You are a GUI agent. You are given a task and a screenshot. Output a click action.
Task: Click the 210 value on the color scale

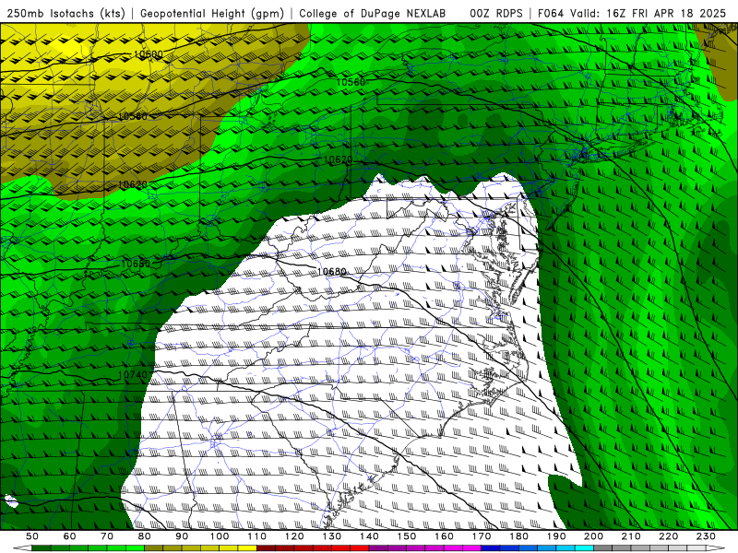coord(631,536)
